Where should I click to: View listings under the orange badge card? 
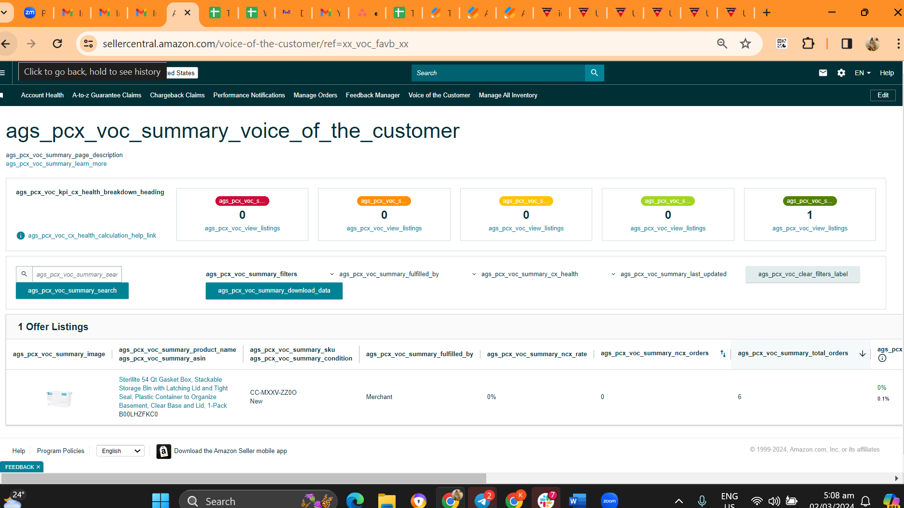384,228
